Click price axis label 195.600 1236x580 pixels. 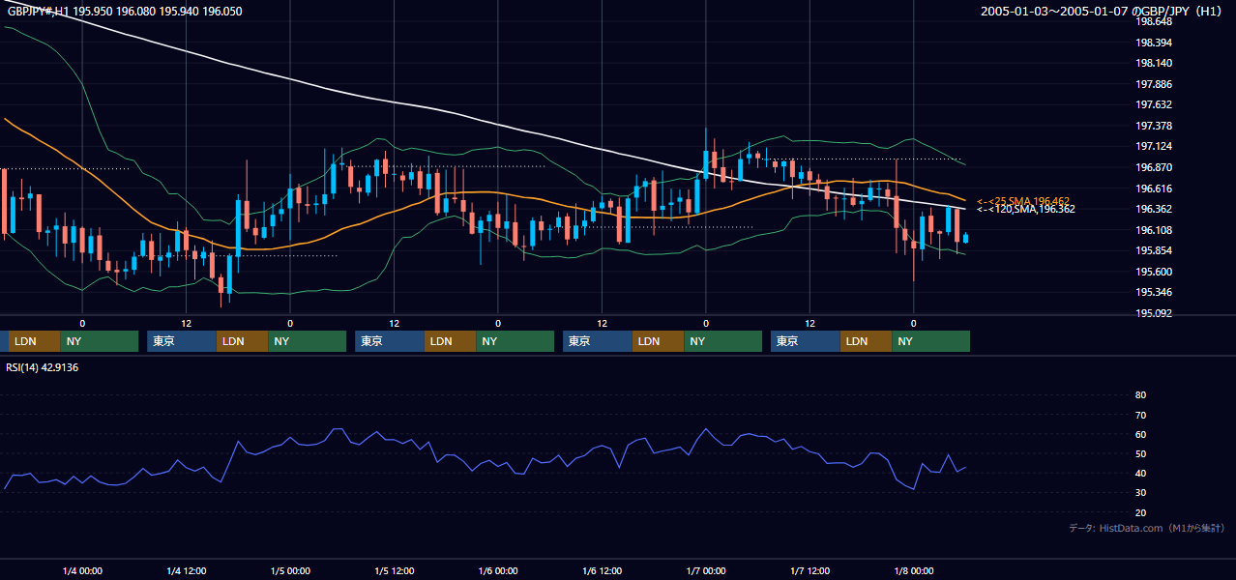(x=1155, y=272)
